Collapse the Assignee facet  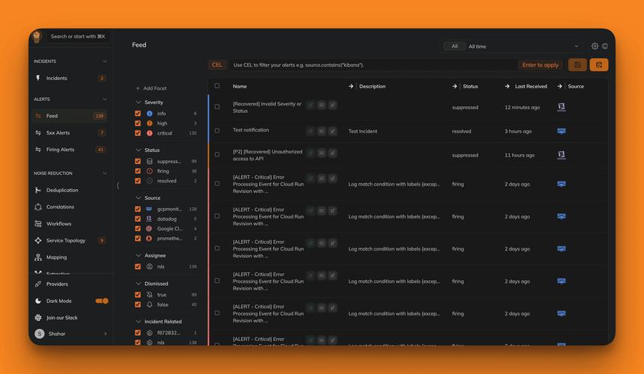[139, 255]
